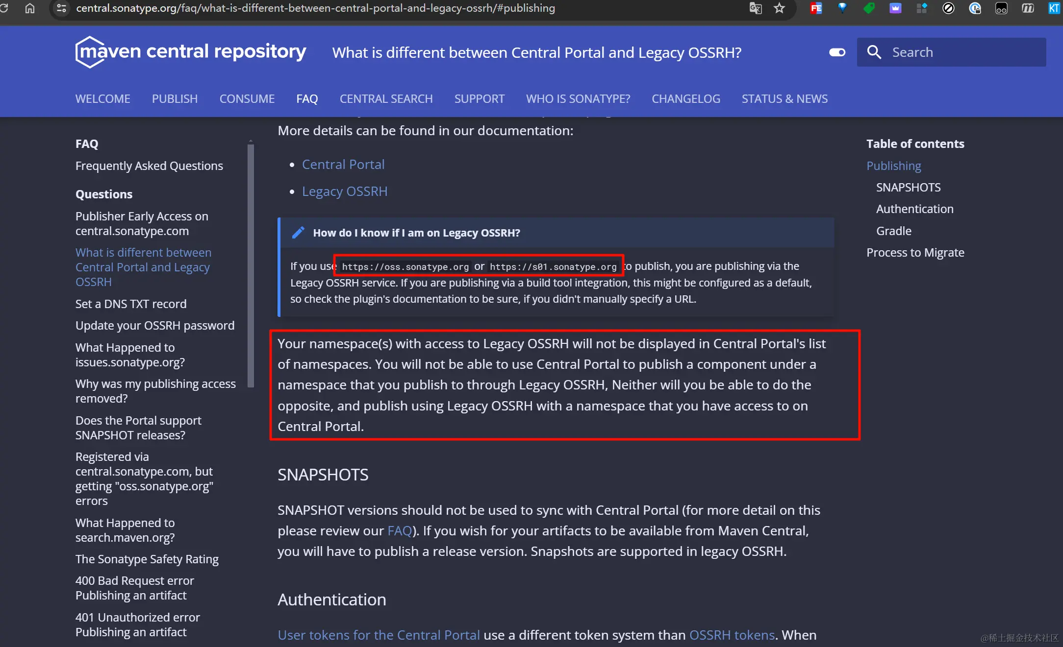Go to browser home page

point(30,8)
